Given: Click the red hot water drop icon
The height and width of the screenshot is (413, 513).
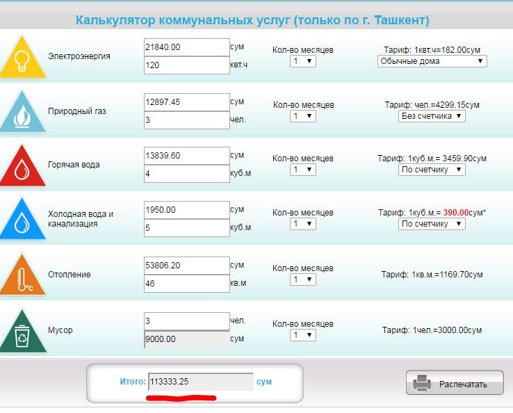Looking at the screenshot, I should [x=23, y=168].
